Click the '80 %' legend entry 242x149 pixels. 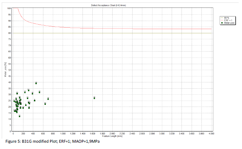[x=227, y=18]
